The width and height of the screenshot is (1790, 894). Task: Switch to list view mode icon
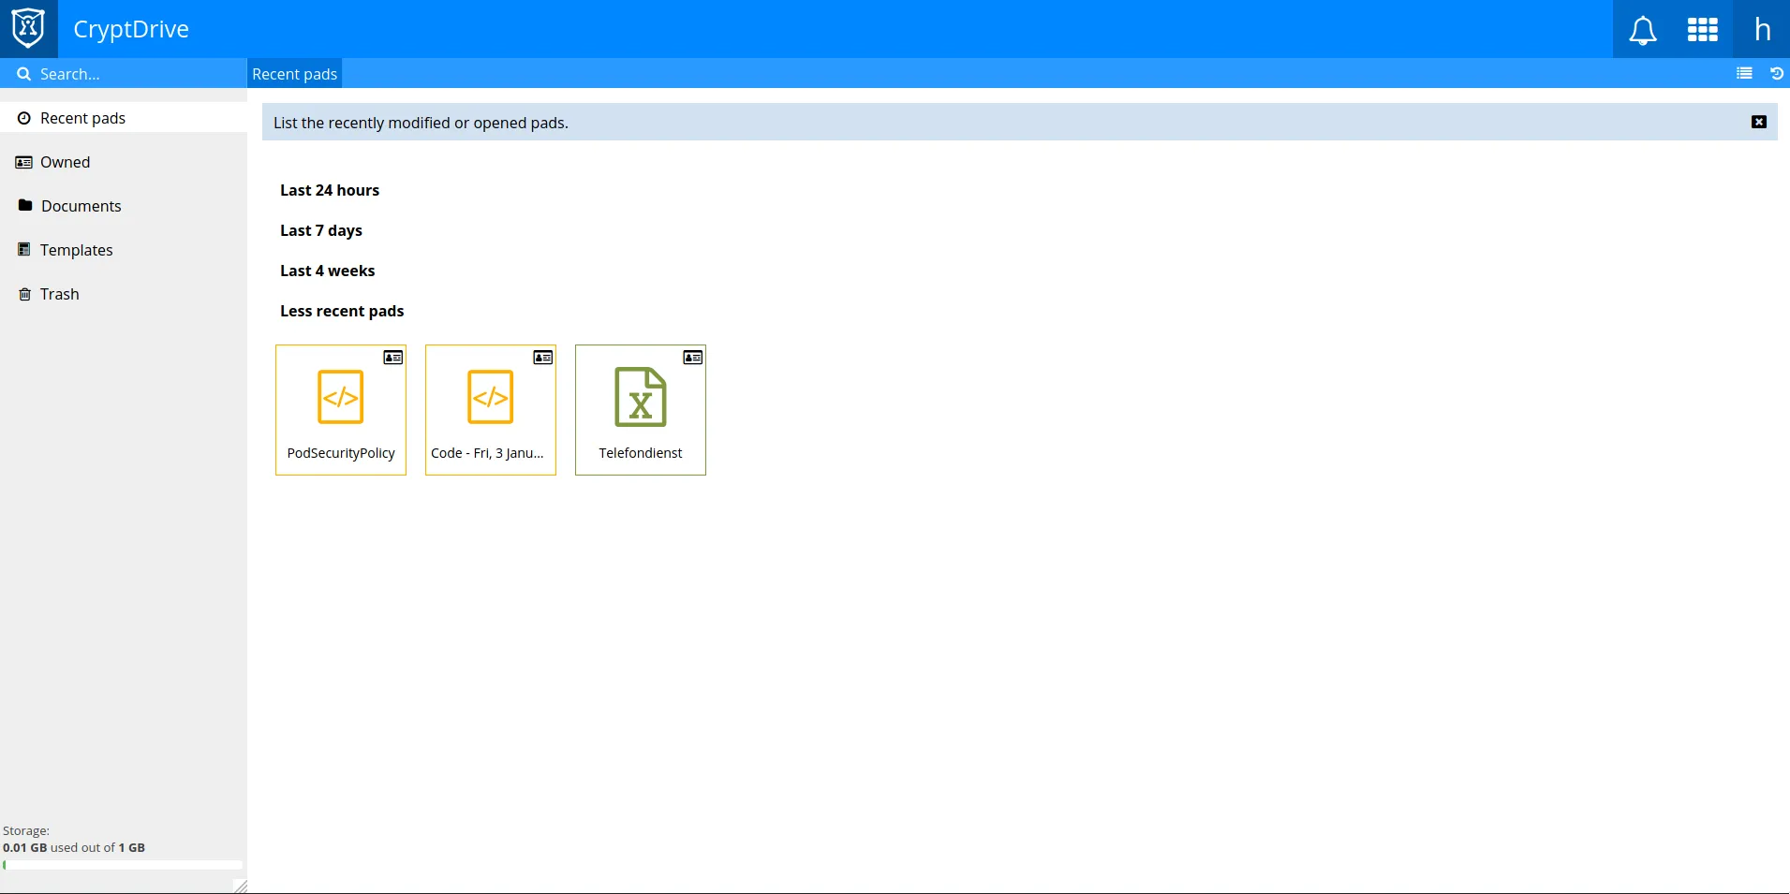click(1744, 73)
